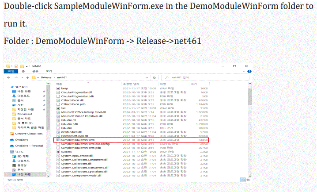Select CSharpJExcel.dll file icon
317x192 pixels.
coord(58,100)
